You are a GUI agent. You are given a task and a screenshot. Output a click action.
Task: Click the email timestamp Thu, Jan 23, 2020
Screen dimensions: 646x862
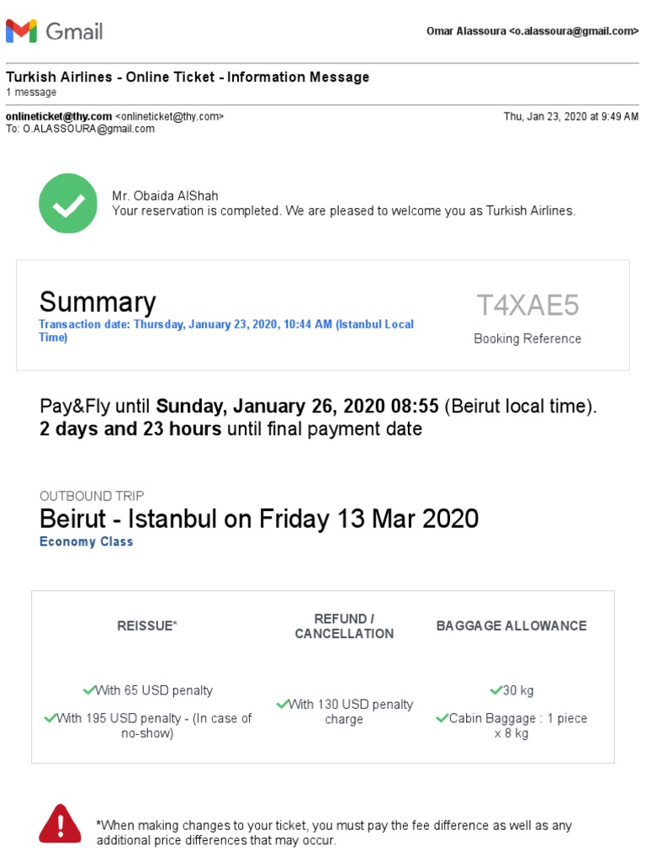tap(570, 116)
